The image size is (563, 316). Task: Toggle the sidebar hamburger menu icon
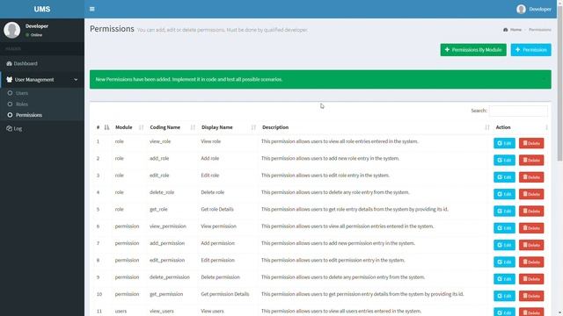(91, 9)
